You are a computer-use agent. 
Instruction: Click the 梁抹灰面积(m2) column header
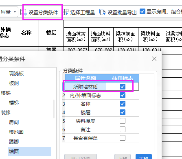click(x=126, y=37)
